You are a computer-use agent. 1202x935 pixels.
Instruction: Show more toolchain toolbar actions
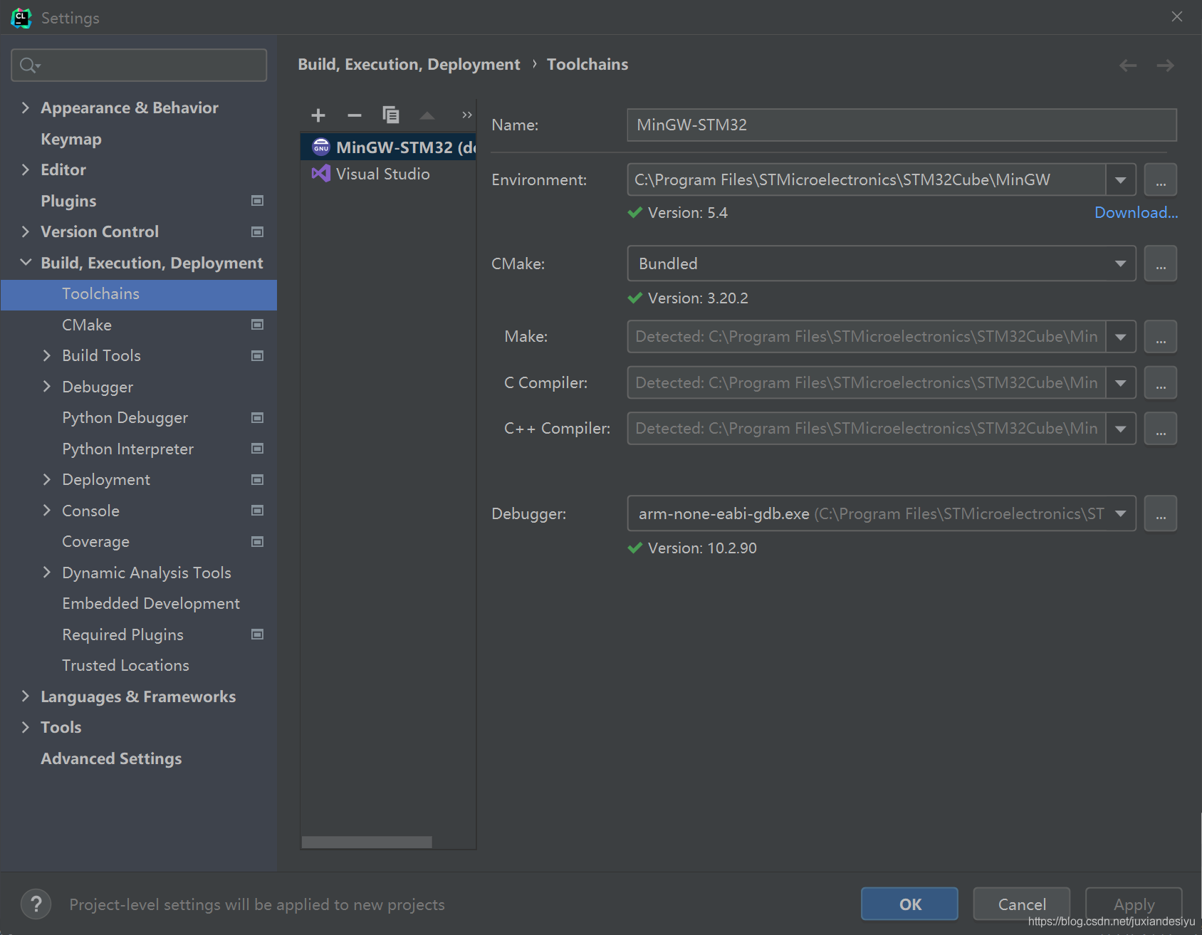point(466,115)
